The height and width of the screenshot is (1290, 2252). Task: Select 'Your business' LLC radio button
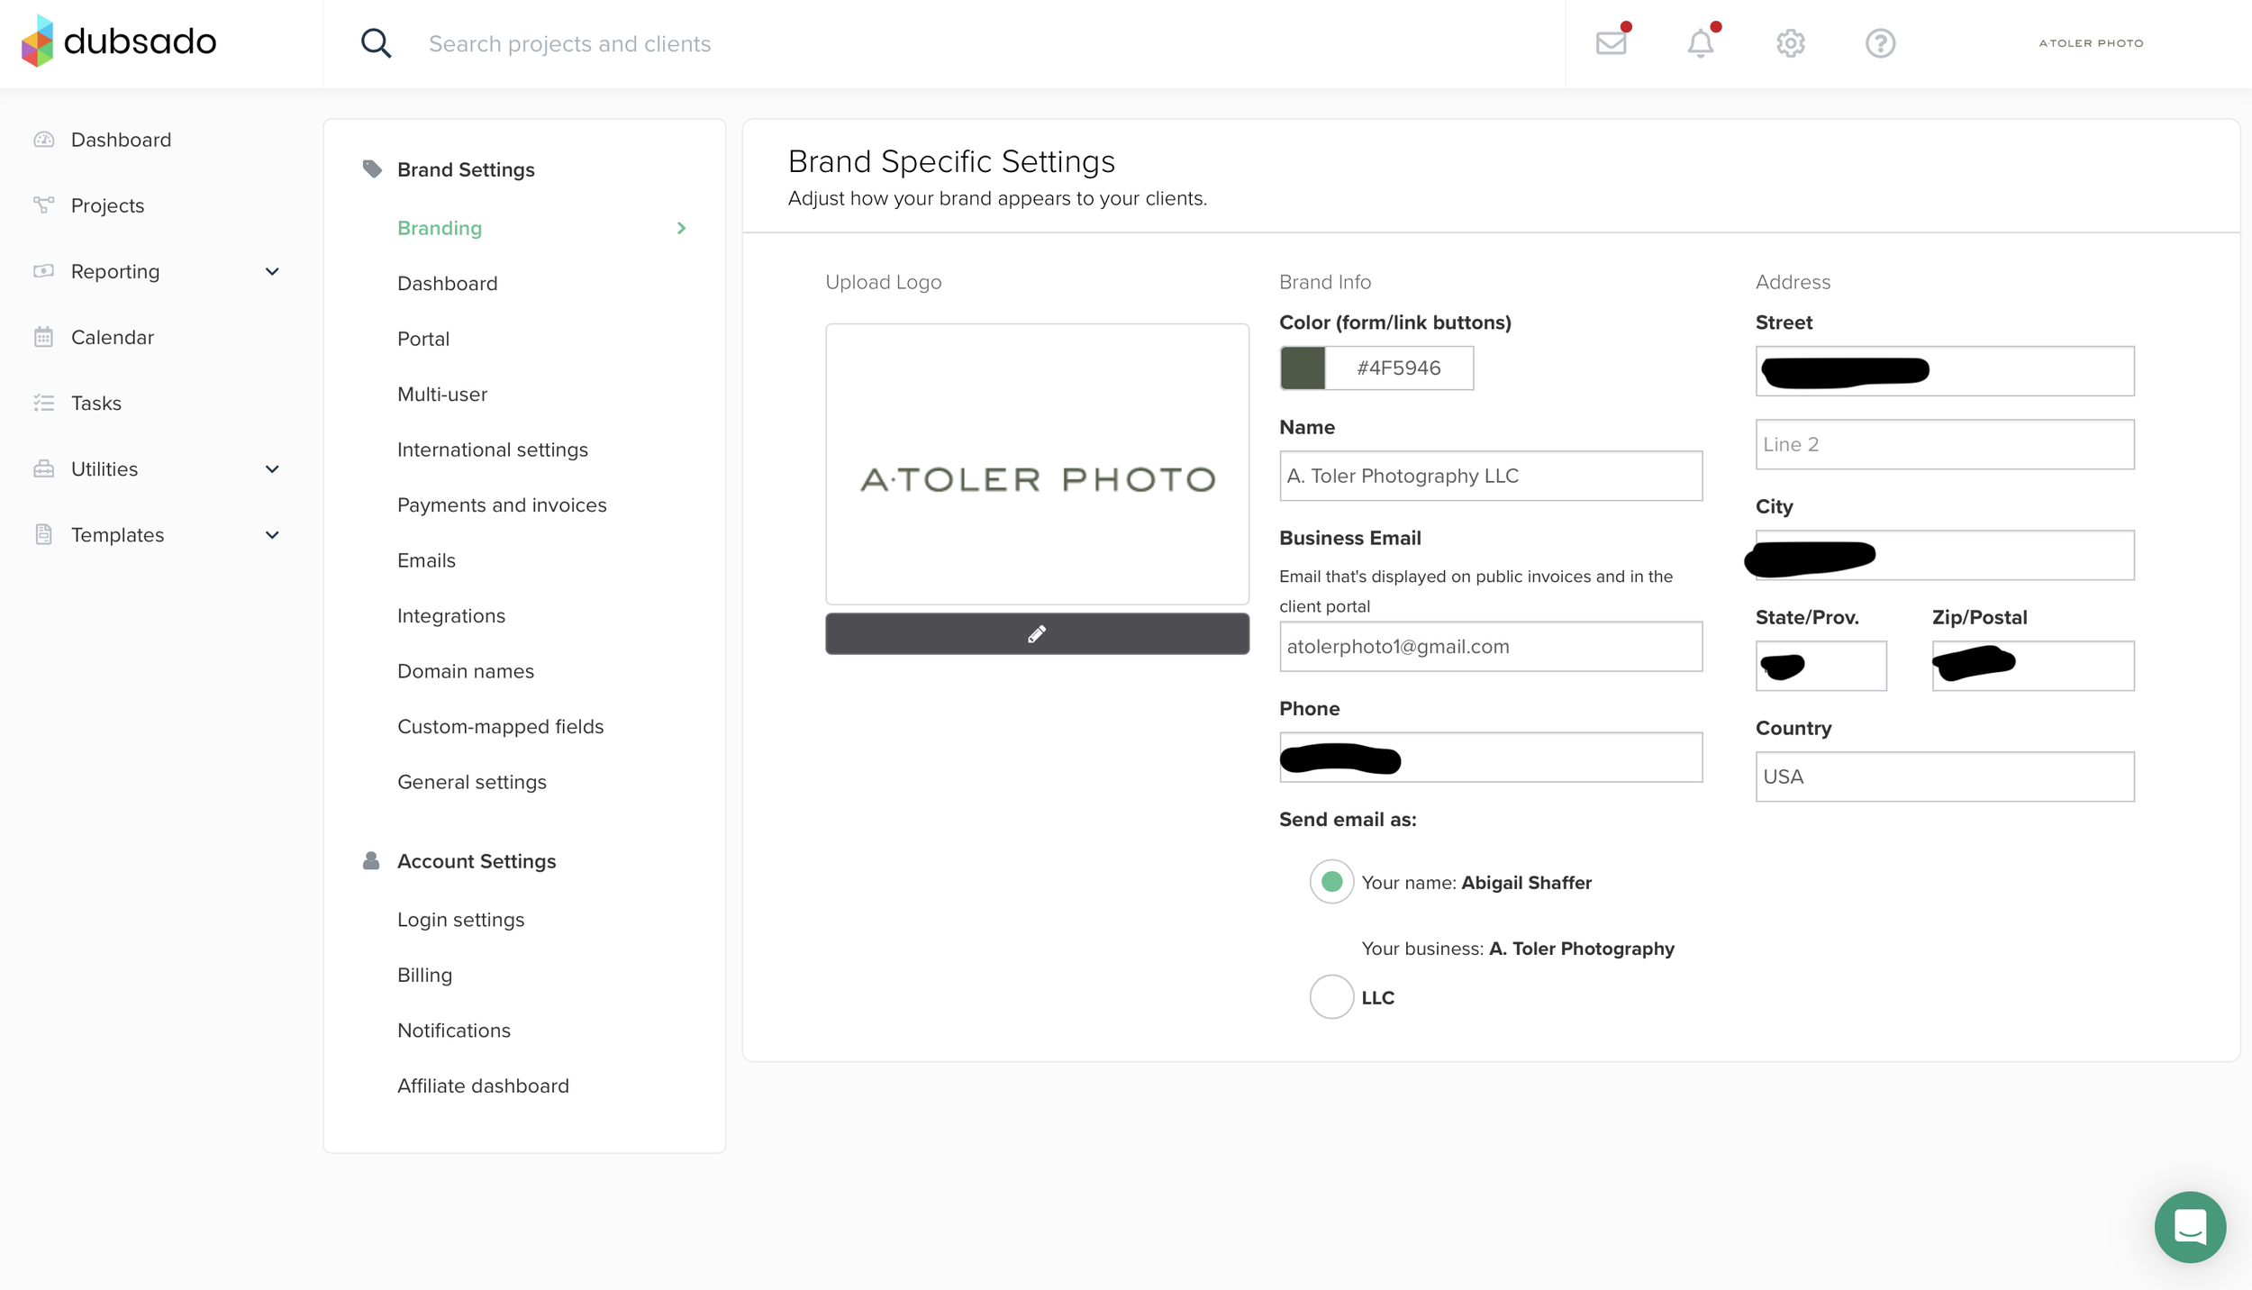pyautogui.click(x=1331, y=997)
